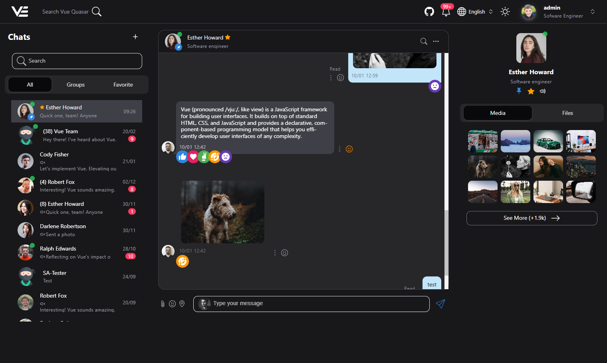Switch to the Groups tab
The width and height of the screenshot is (607, 363).
pyautogui.click(x=75, y=85)
